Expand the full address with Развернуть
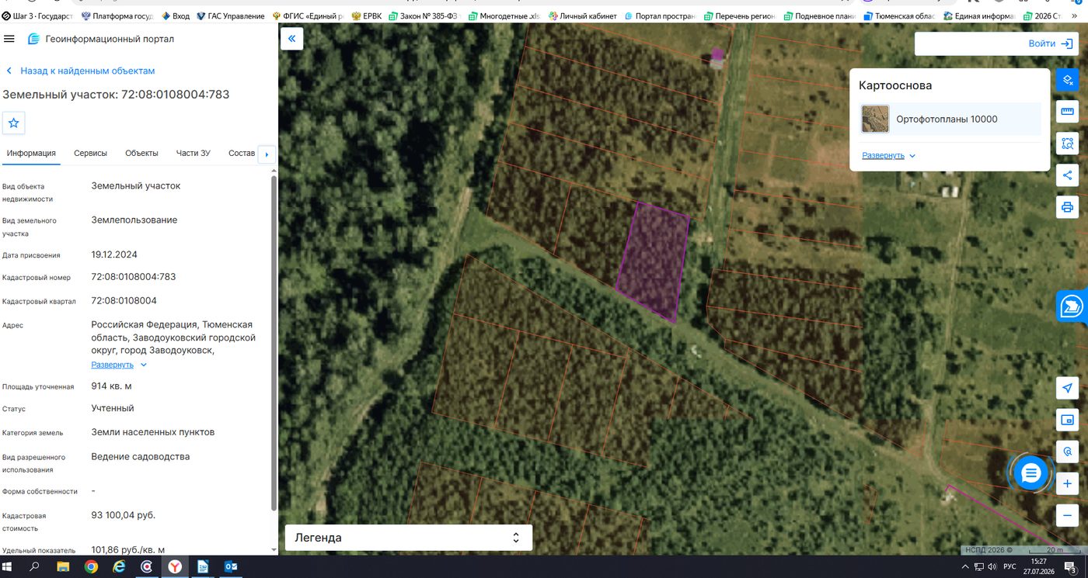This screenshot has width=1088, height=578. click(x=119, y=365)
